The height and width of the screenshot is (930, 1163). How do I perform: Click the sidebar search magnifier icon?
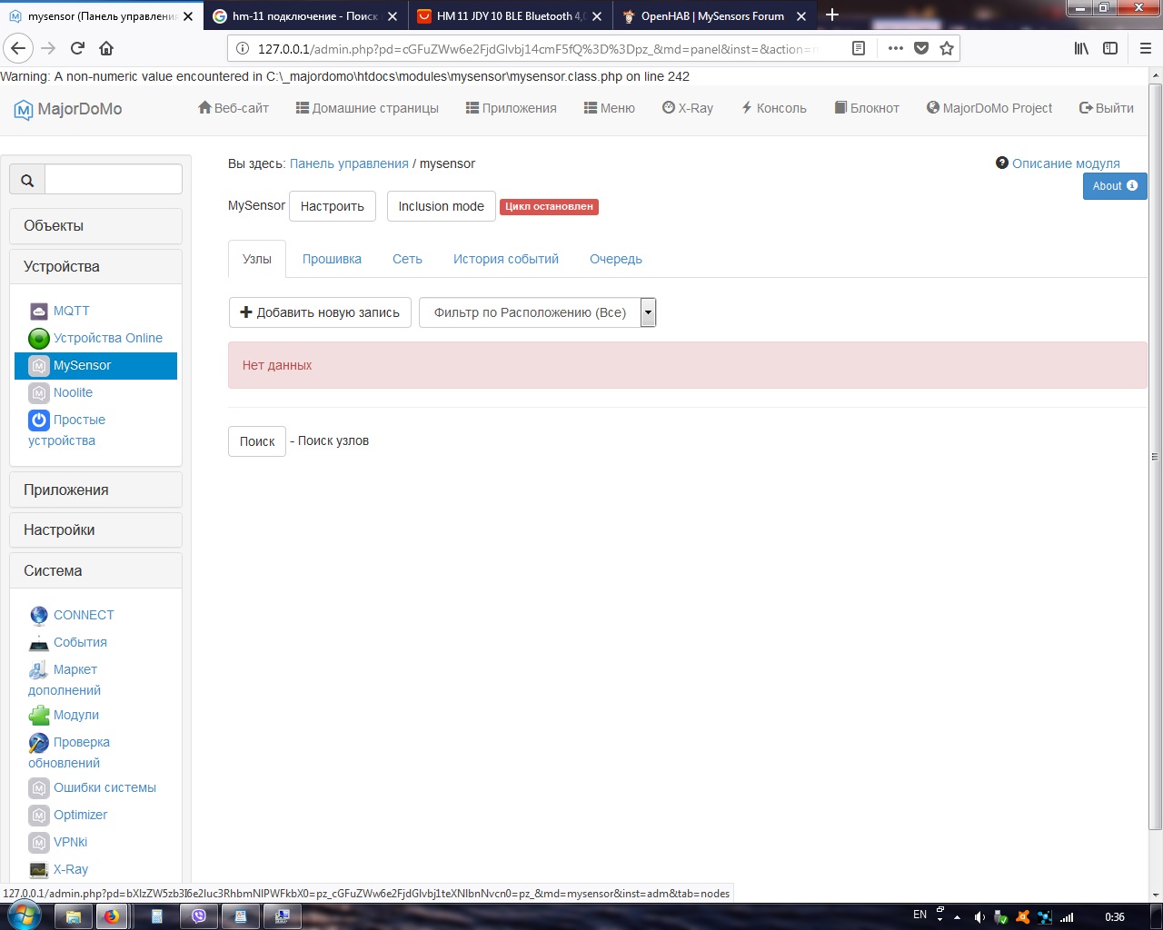pos(27,180)
